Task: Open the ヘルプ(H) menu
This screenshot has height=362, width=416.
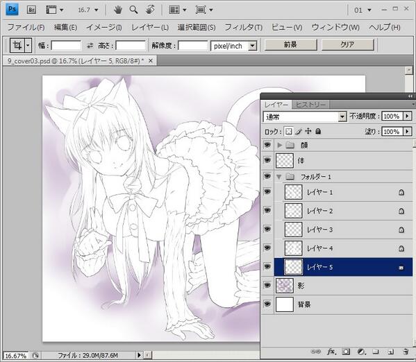Action: click(385, 27)
